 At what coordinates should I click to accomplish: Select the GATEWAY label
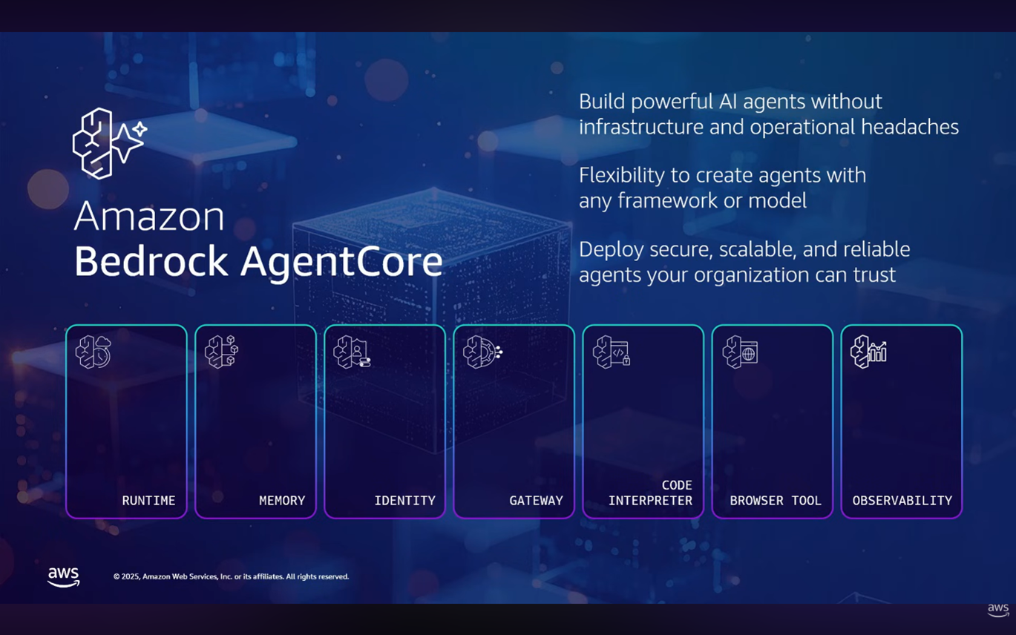[x=536, y=501]
